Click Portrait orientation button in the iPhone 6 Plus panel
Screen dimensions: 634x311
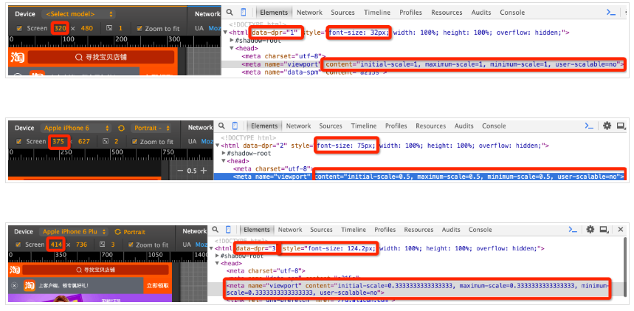(134, 232)
